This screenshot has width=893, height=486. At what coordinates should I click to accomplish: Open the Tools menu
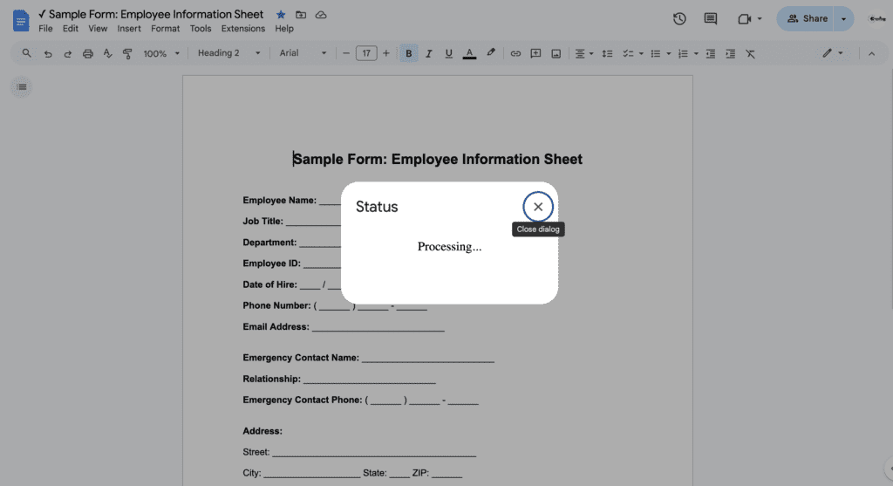(x=201, y=29)
